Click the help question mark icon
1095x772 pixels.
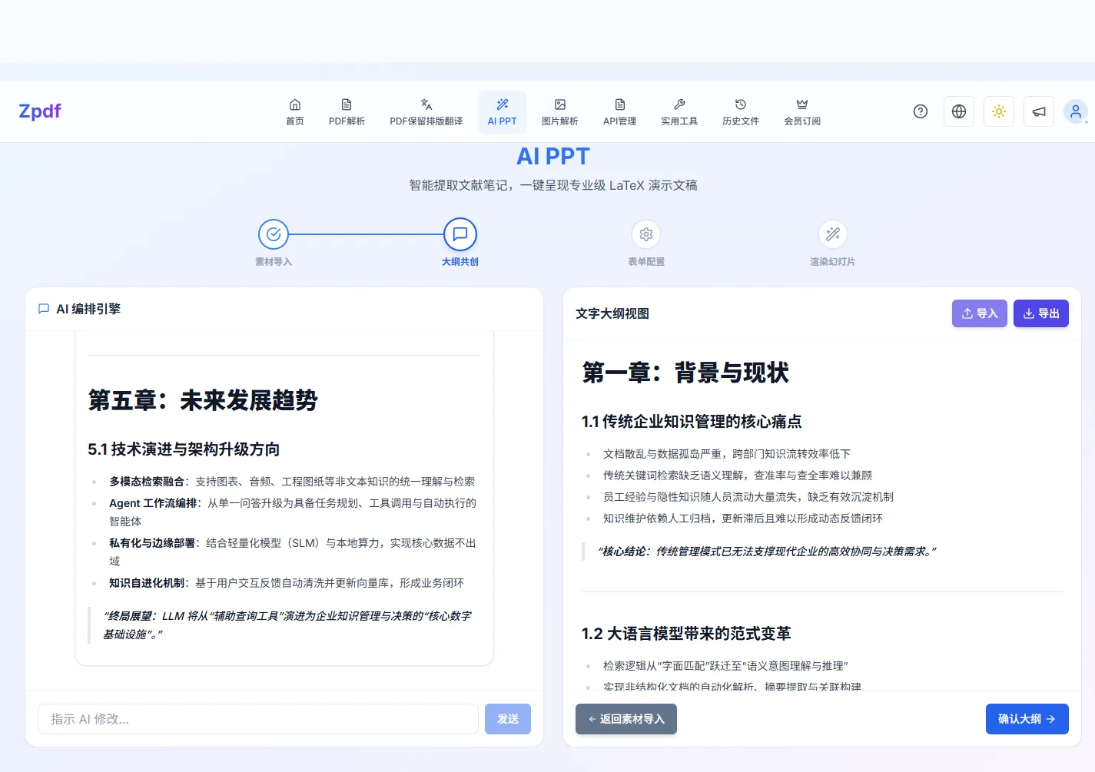tap(921, 111)
